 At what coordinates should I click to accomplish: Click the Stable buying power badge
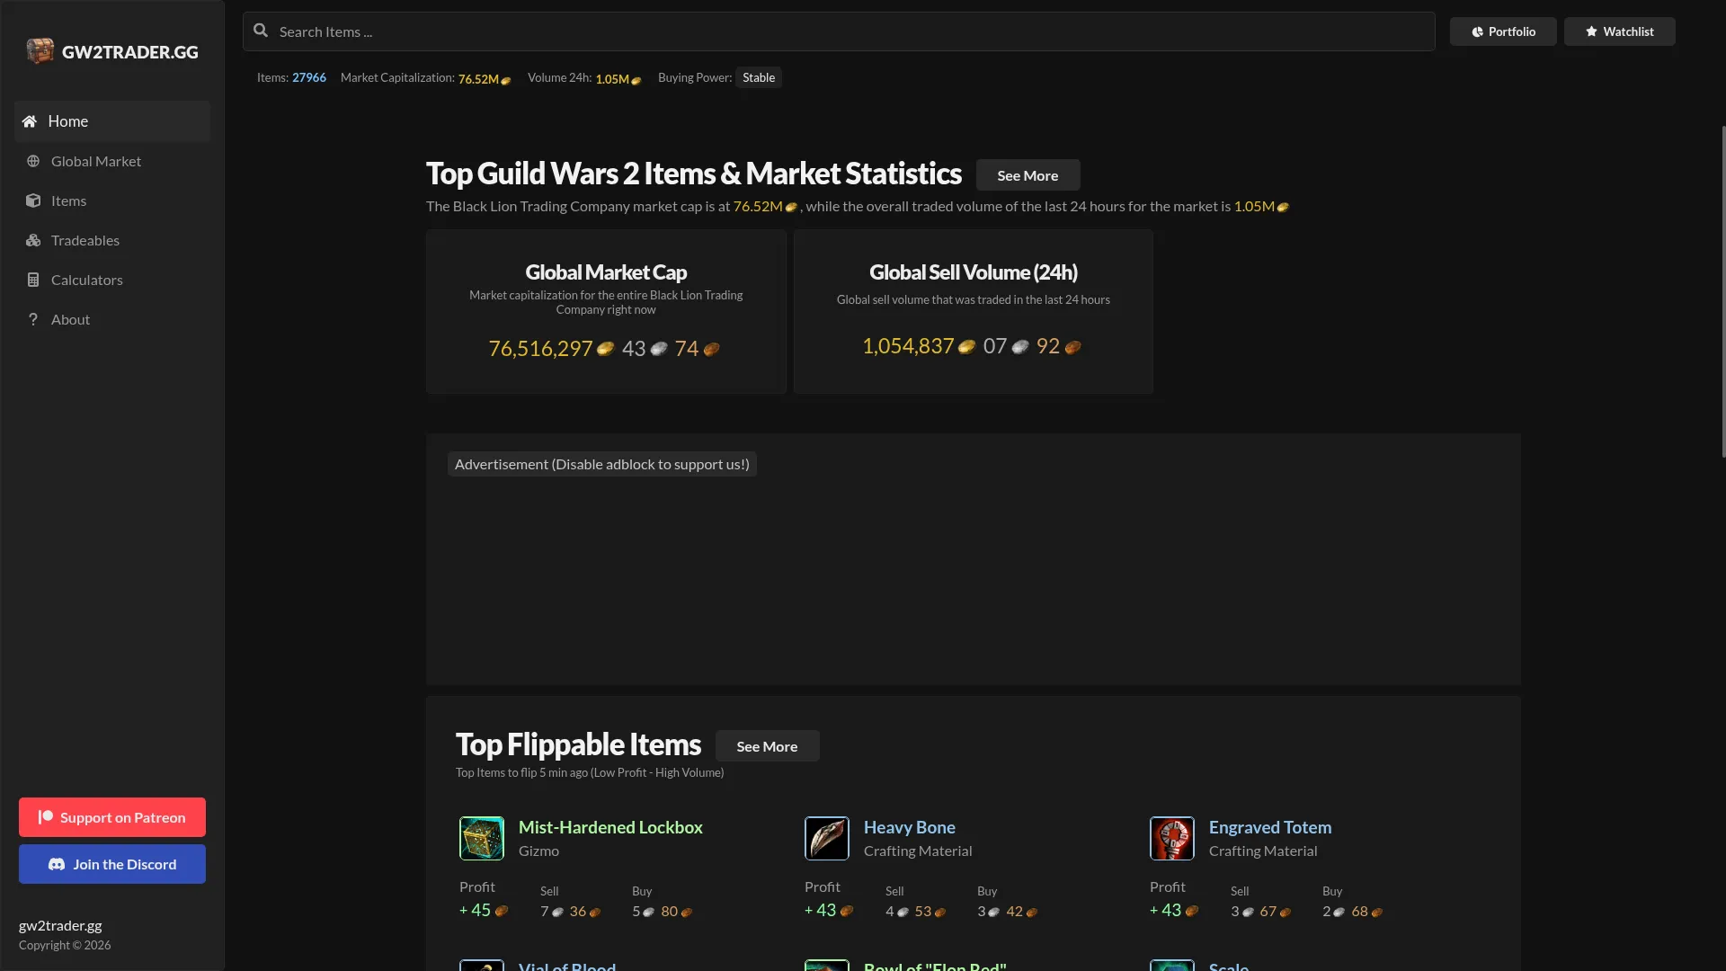(759, 77)
